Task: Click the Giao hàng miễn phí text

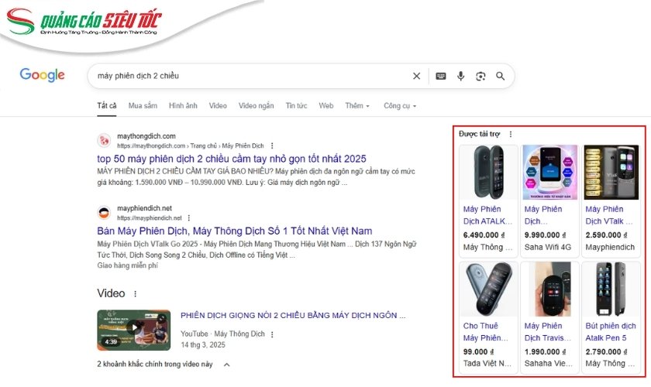Action: point(127,265)
